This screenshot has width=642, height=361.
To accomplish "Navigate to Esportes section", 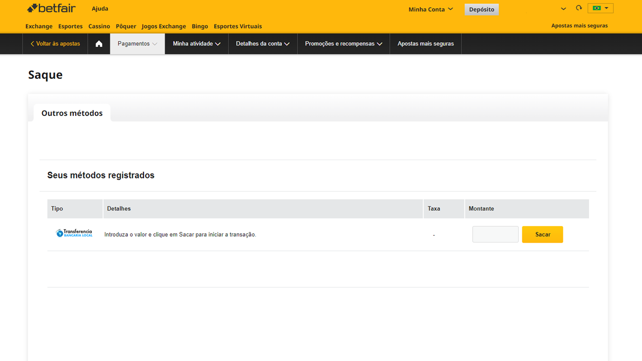I will click(70, 26).
